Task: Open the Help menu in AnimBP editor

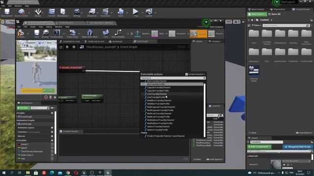Action: coord(67,27)
